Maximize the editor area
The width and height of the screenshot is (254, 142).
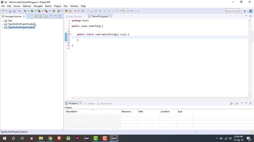pos(250,16)
